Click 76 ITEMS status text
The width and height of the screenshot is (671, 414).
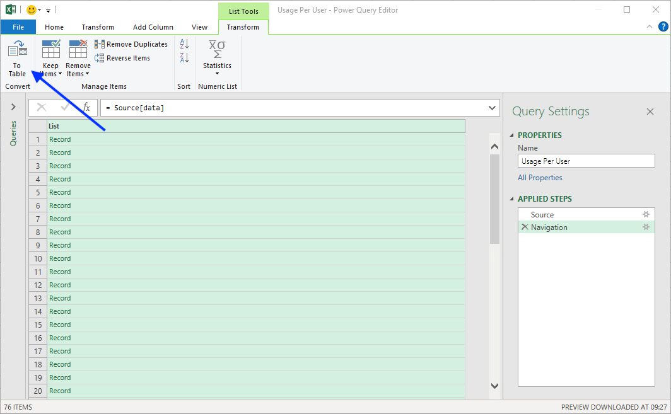pos(18,407)
